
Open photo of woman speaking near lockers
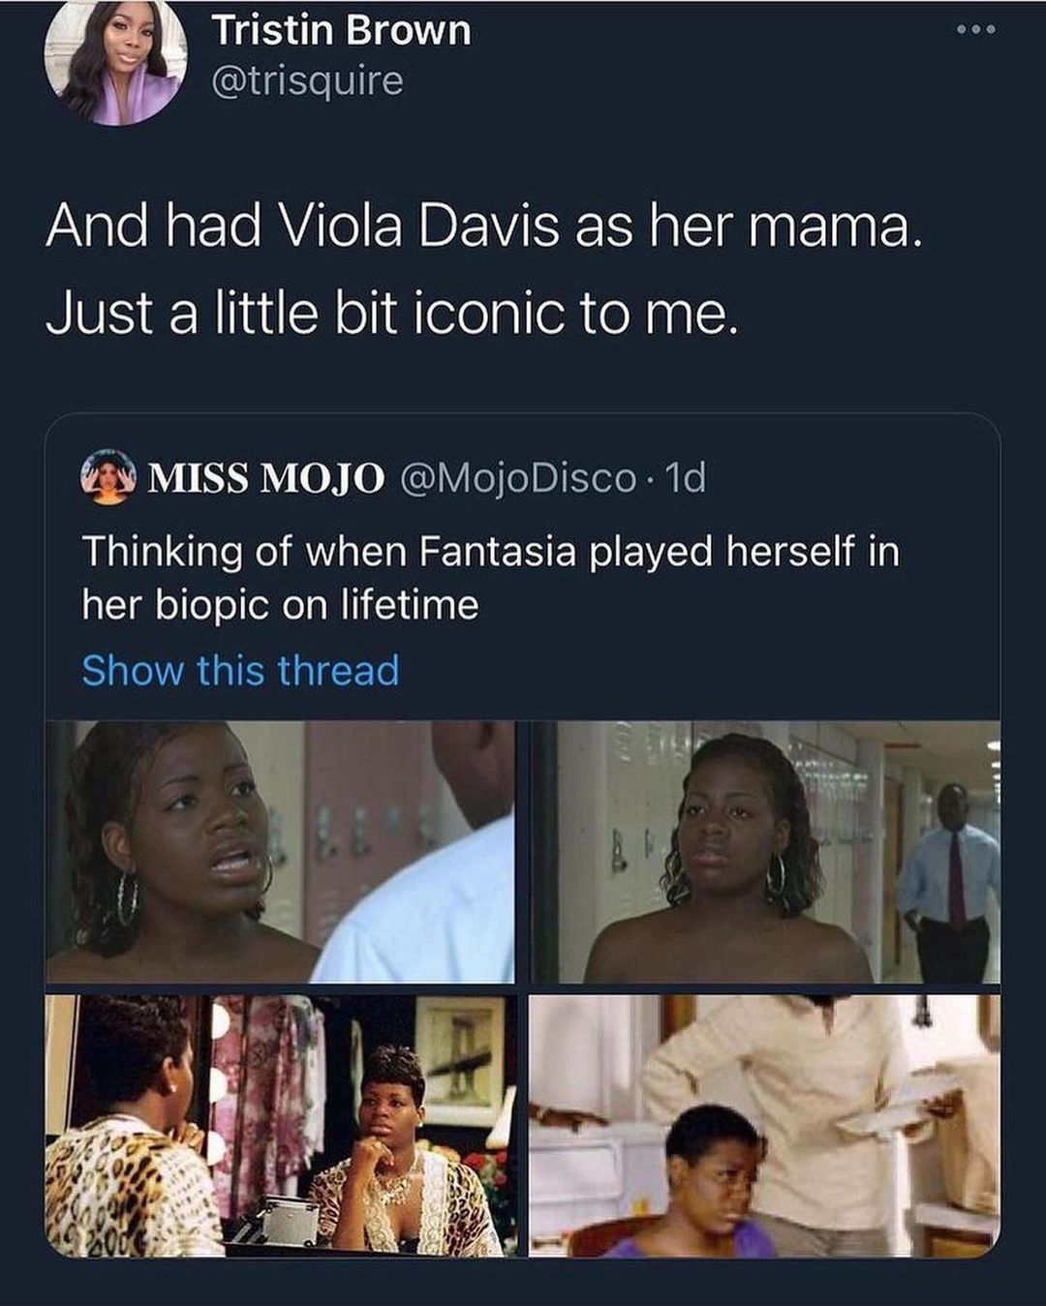280,852
